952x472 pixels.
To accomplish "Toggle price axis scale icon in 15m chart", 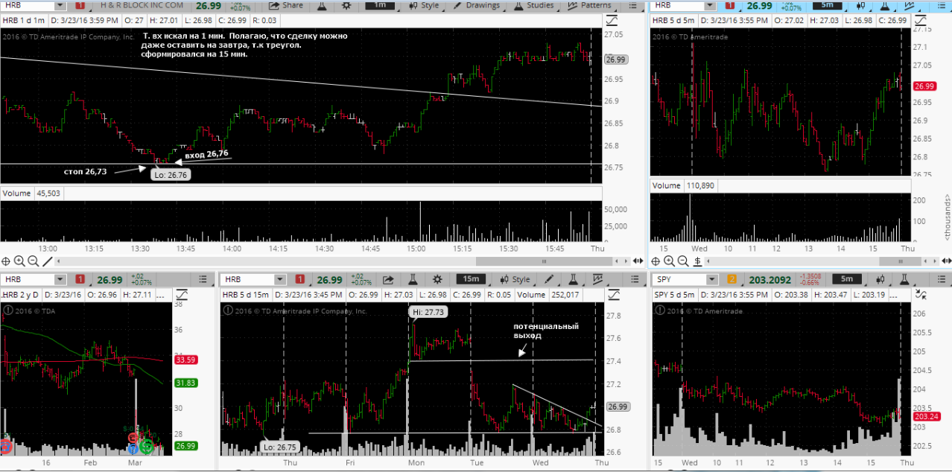I will (612, 295).
